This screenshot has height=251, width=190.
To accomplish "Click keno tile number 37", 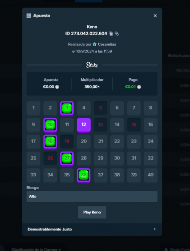I will (100, 175).
